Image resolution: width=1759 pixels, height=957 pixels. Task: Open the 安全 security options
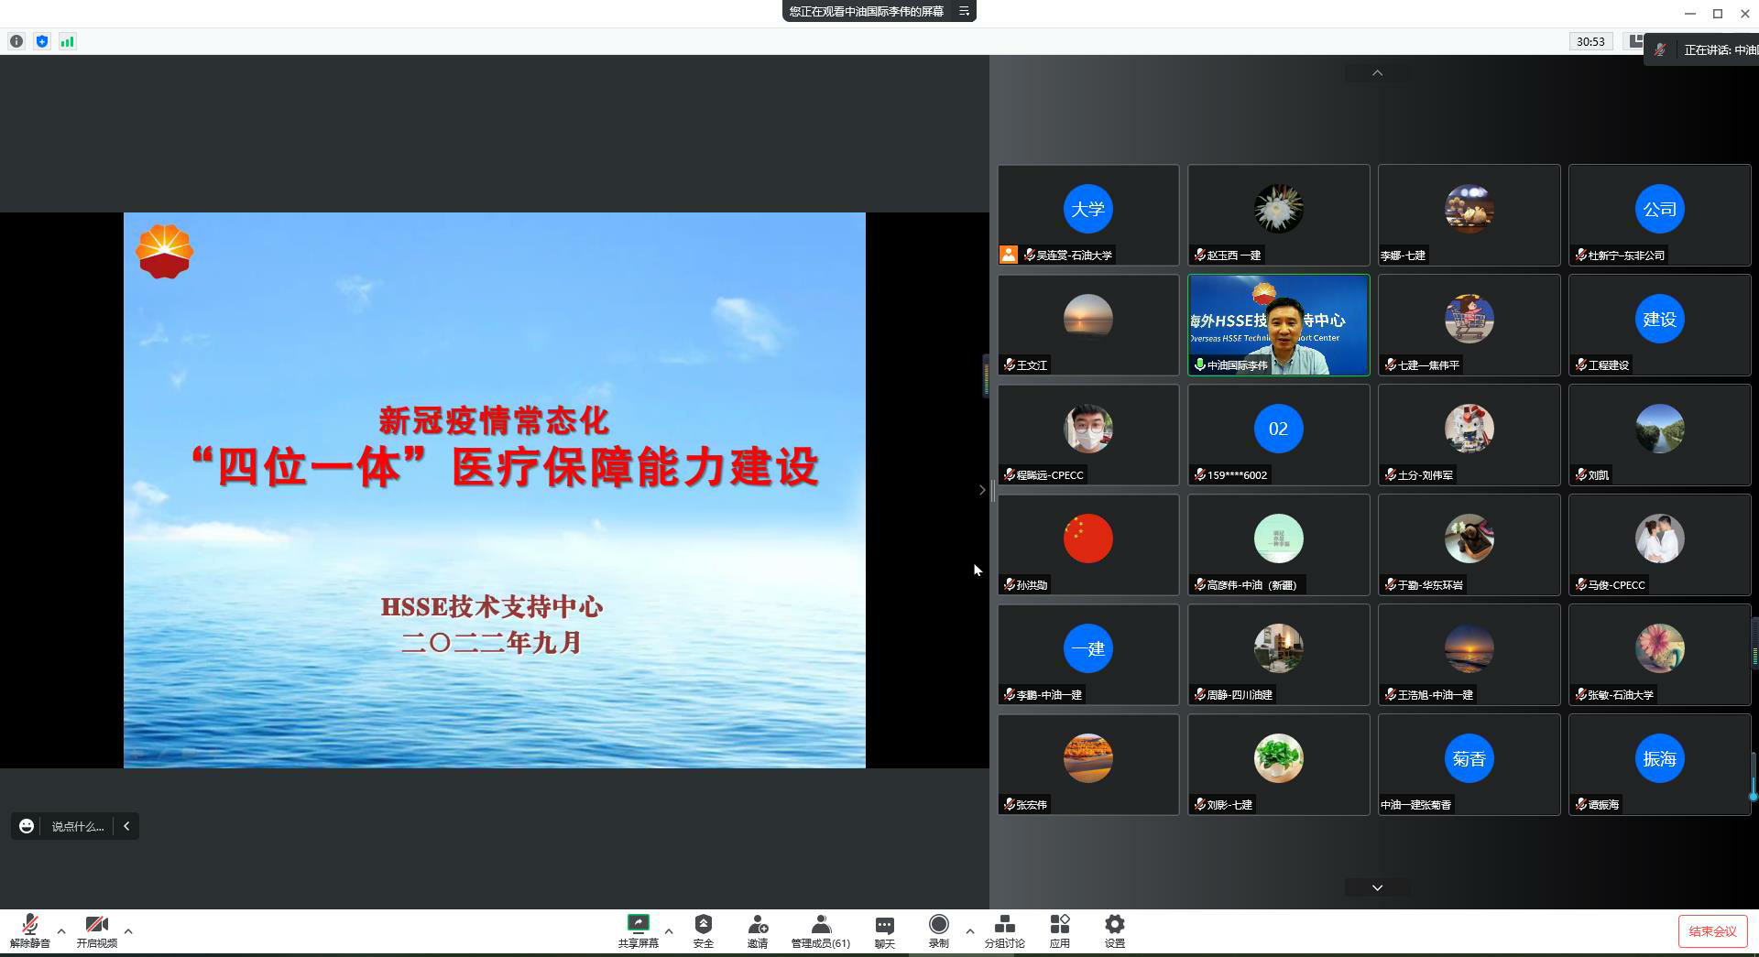point(703,930)
